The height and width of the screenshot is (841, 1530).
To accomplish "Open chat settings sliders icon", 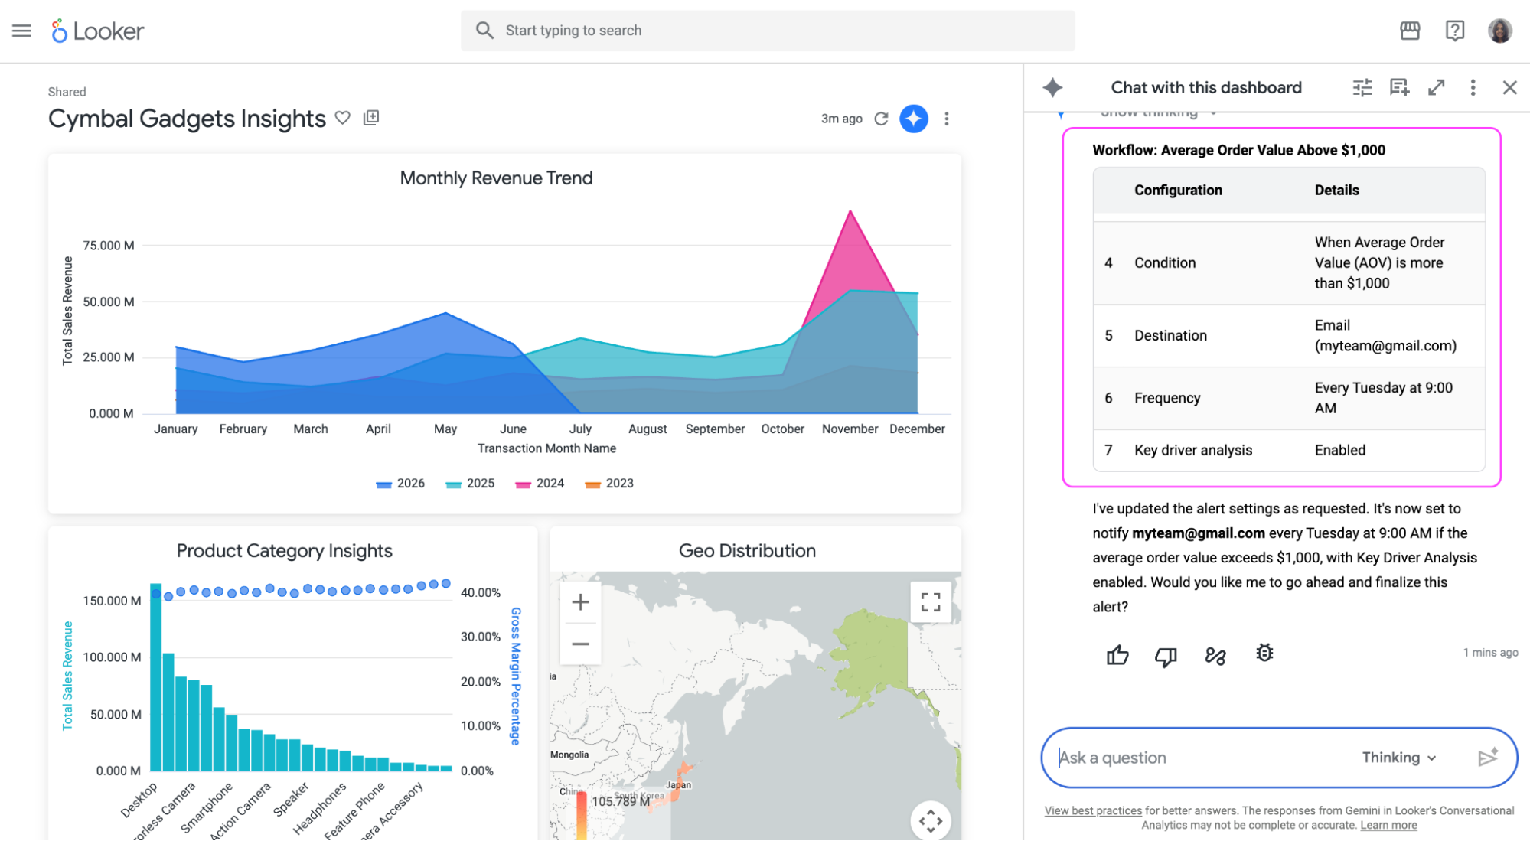I will (1362, 87).
